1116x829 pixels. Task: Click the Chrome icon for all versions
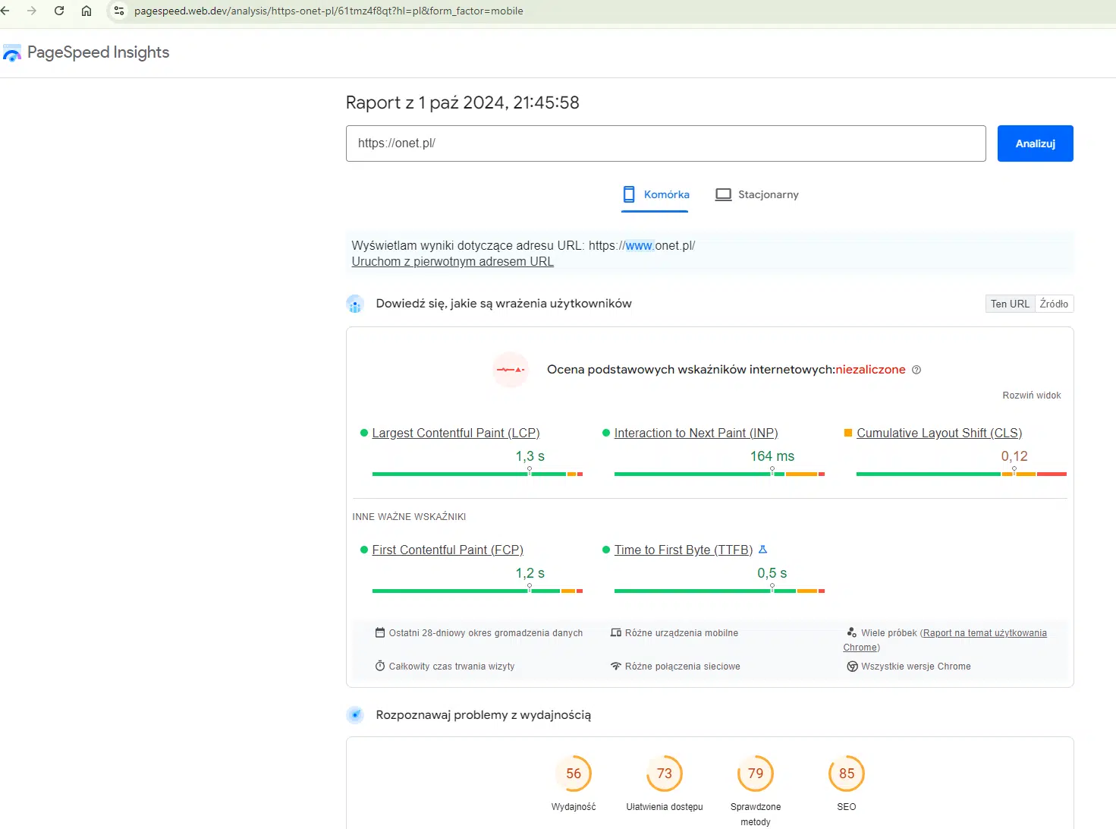coord(852,666)
